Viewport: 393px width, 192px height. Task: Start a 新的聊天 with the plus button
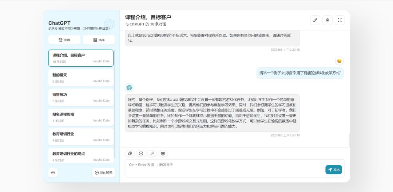(x=103, y=172)
